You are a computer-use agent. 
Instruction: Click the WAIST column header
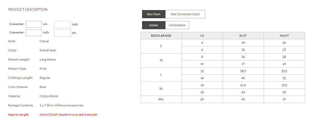pyautogui.click(x=284, y=36)
